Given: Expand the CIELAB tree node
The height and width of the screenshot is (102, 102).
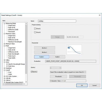Looking at the screenshot, I should coord(5,78).
